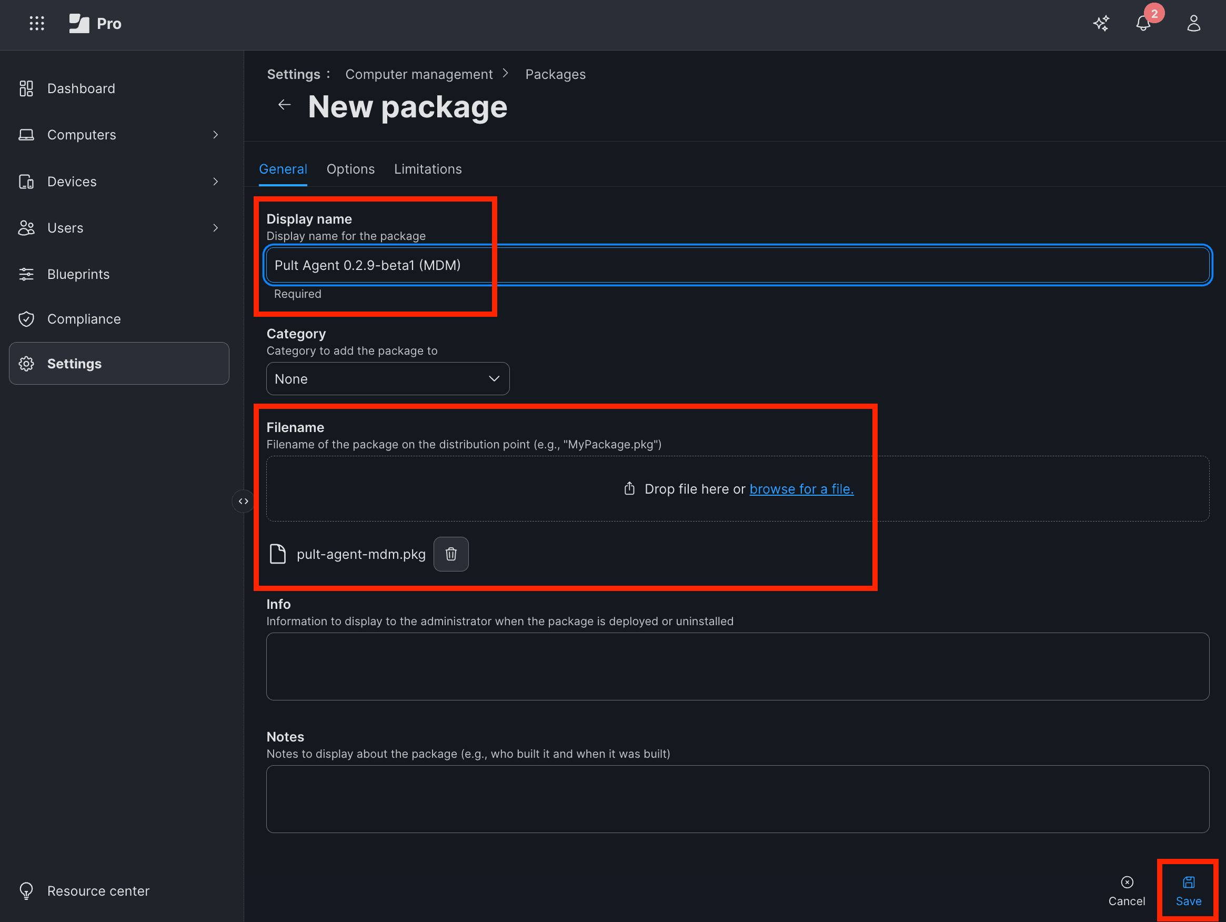Click the Required hint text
The width and height of the screenshot is (1226, 922).
coord(298,294)
